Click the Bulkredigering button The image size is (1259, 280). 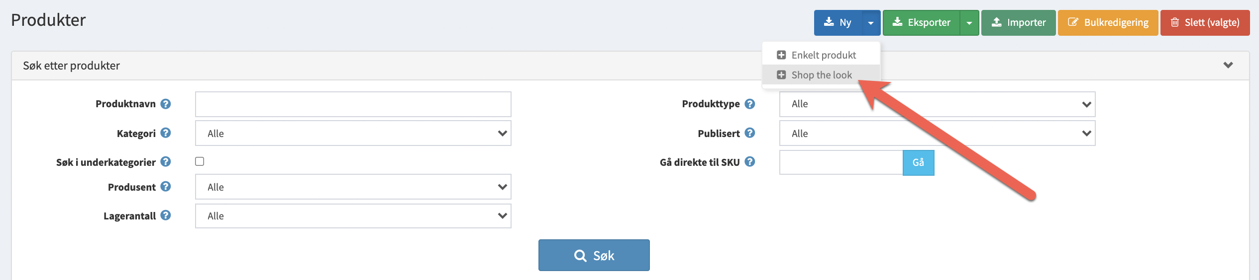click(1108, 23)
